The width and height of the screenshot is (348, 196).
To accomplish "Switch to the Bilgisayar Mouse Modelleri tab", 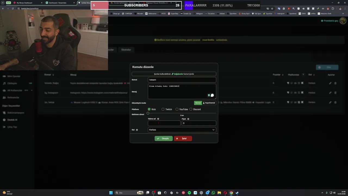I will (157, 3).
